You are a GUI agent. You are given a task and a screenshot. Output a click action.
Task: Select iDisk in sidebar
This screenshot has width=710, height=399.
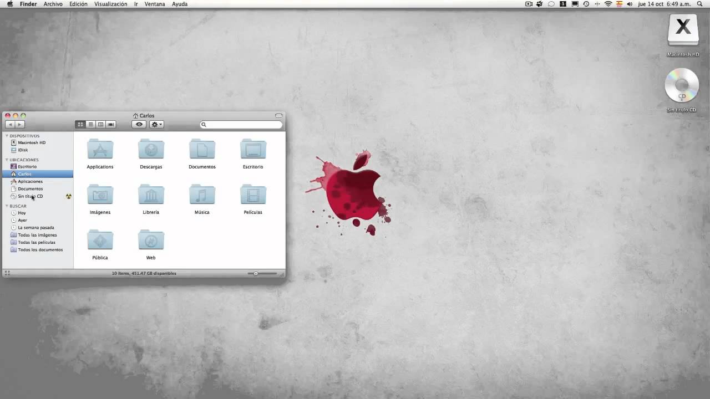tap(38, 150)
